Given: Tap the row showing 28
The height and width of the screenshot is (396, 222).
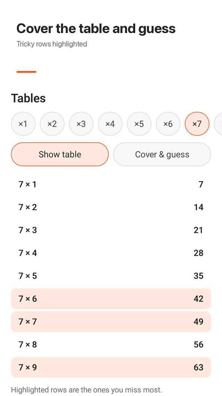Looking at the screenshot, I should click(111, 253).
